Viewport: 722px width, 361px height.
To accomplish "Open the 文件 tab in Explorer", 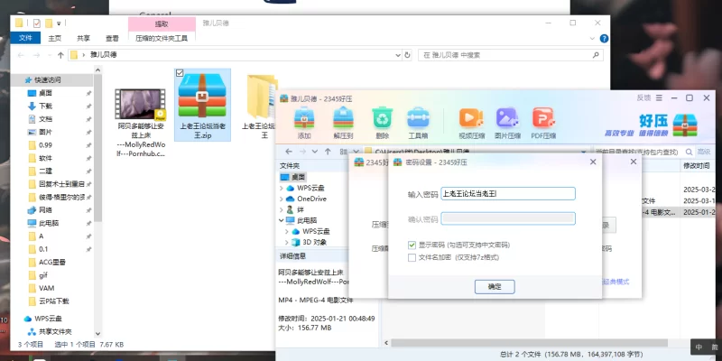I will pos(25,38).
